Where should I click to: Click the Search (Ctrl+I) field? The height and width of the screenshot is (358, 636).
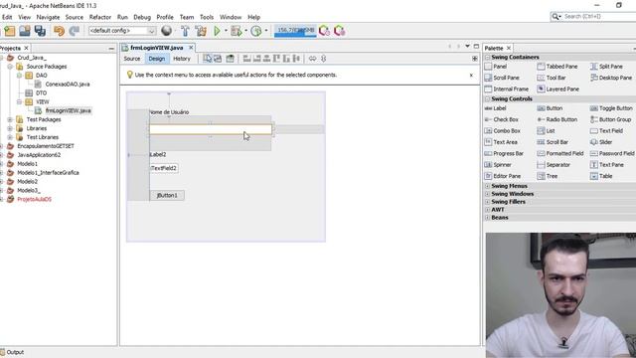(x=596, y=16)
